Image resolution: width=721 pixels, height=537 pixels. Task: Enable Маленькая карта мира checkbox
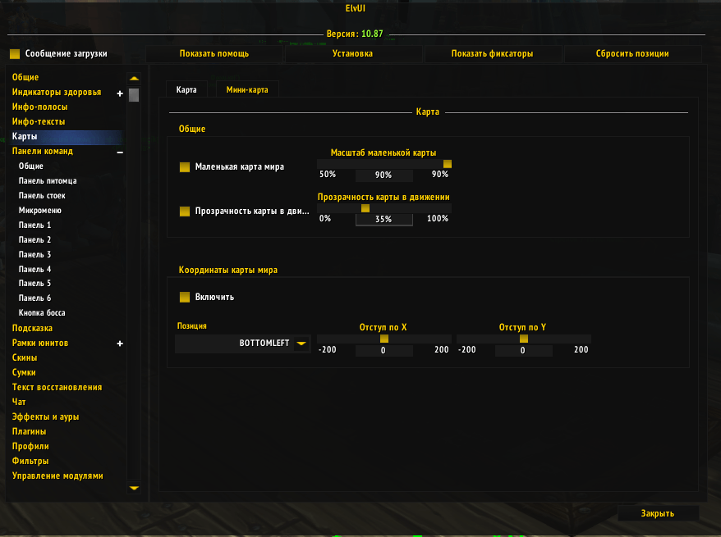[x=185, y=167]
